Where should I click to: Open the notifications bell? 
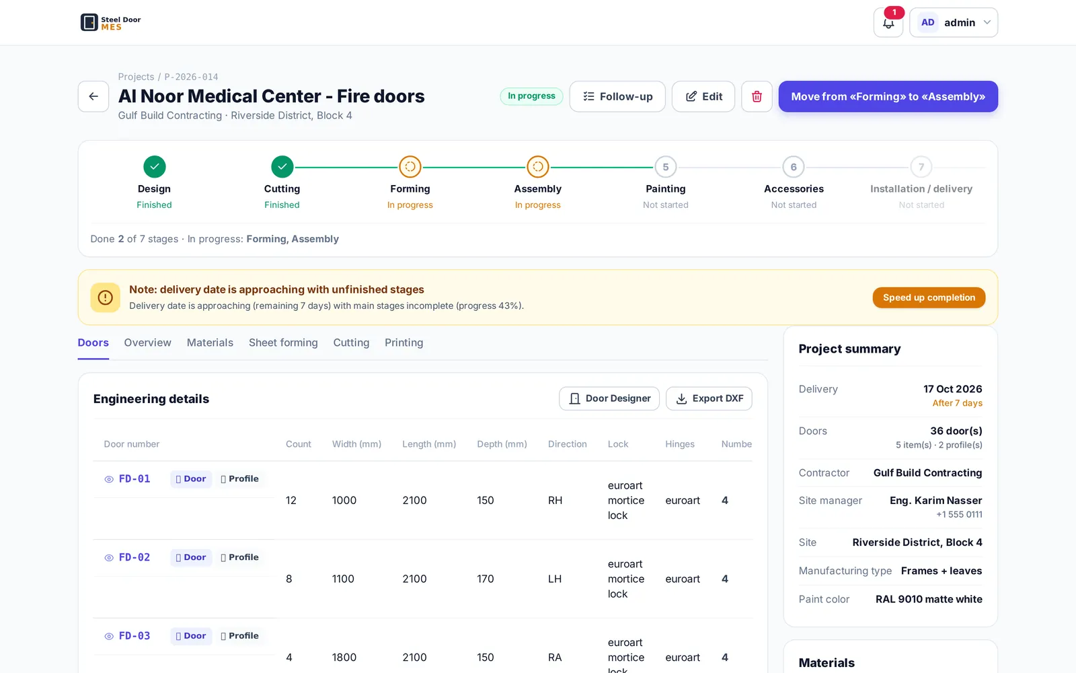pyautogui.click(x=888, y=23)
